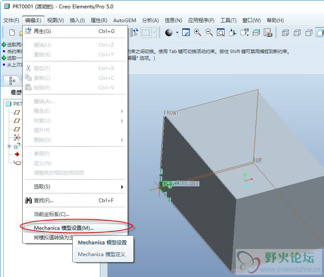The height and width of the screenshot is (277, 324).
Task: Close the open 编辑(E) menu
Action: click(x=33, y=20)
